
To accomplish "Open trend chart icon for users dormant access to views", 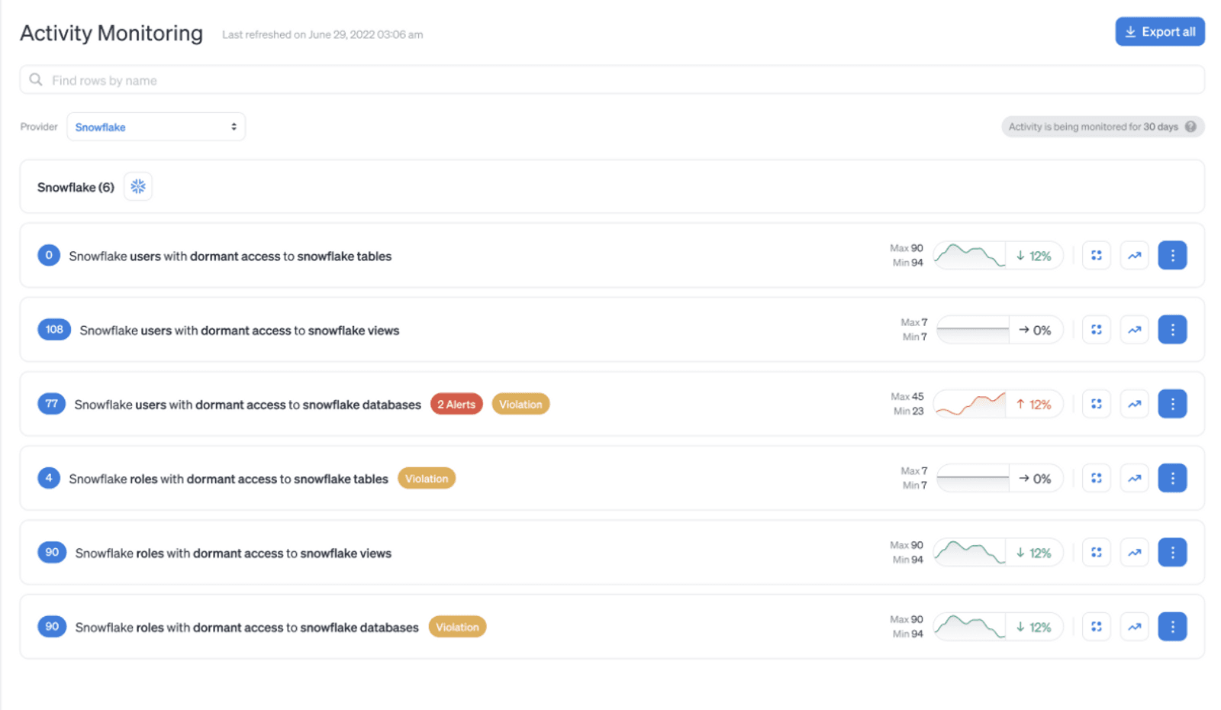I will 1135,330.
